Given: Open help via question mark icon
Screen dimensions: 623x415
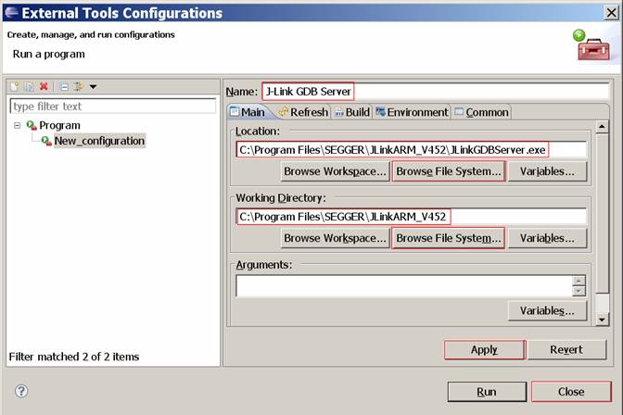Looking at the screenshot, I should pos(21,391).
